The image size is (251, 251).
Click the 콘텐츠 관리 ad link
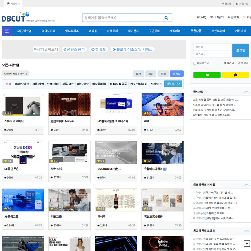pyautogui.click(x=74, y=49)
